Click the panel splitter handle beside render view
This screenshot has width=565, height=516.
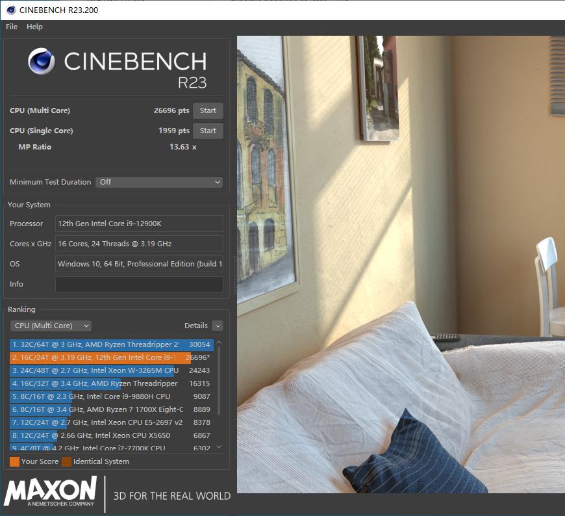[x=235, y=276]
